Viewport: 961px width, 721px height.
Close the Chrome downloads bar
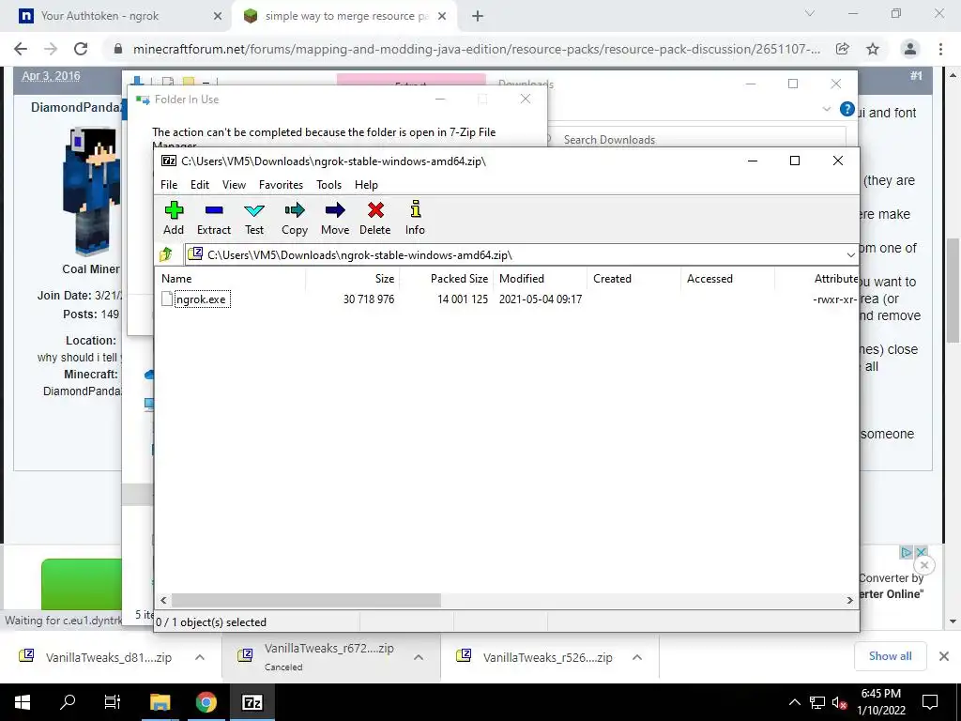pos(944,656)
